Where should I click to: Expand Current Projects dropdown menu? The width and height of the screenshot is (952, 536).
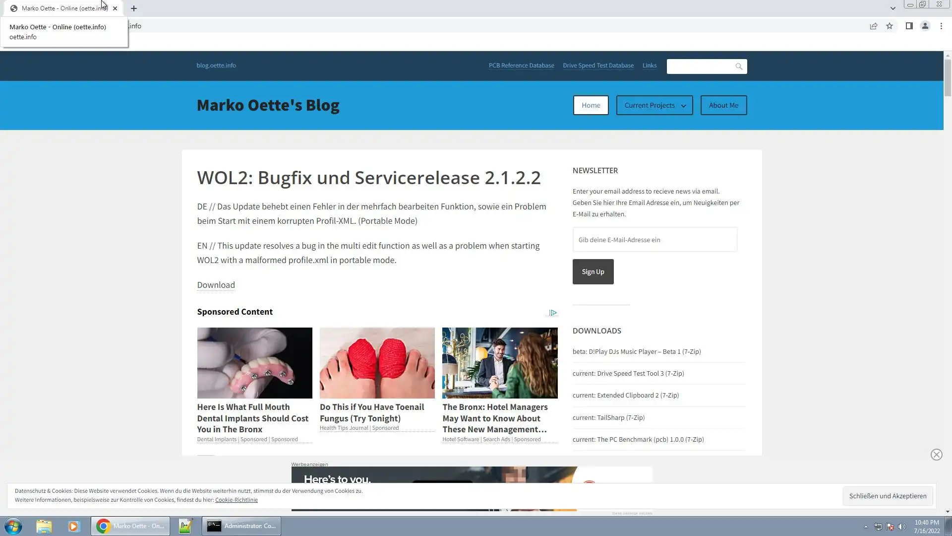tap(654, 105)
